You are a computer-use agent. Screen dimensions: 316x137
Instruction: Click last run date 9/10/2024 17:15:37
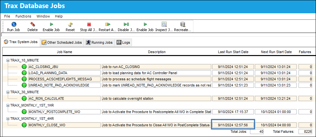[x=233, y=112]
